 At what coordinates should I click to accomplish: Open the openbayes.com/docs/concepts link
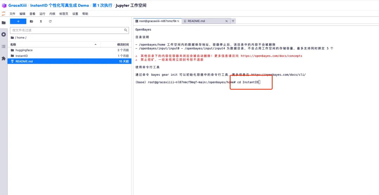(x=271, y=56)
